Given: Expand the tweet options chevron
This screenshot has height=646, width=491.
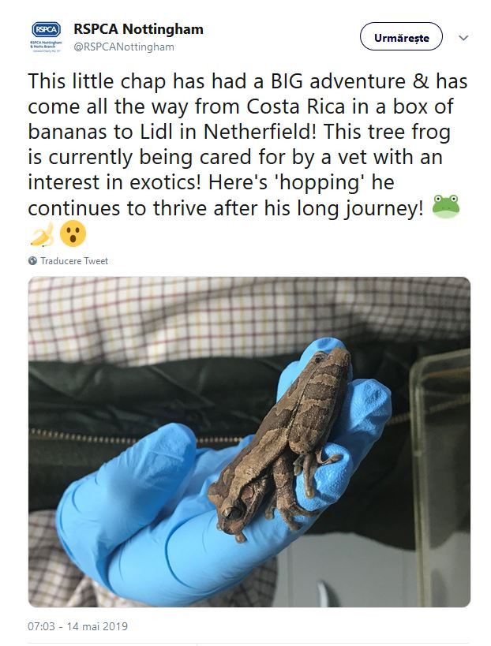Looking at the screenshot, I should pyautogui.click(x=463, y=38).
